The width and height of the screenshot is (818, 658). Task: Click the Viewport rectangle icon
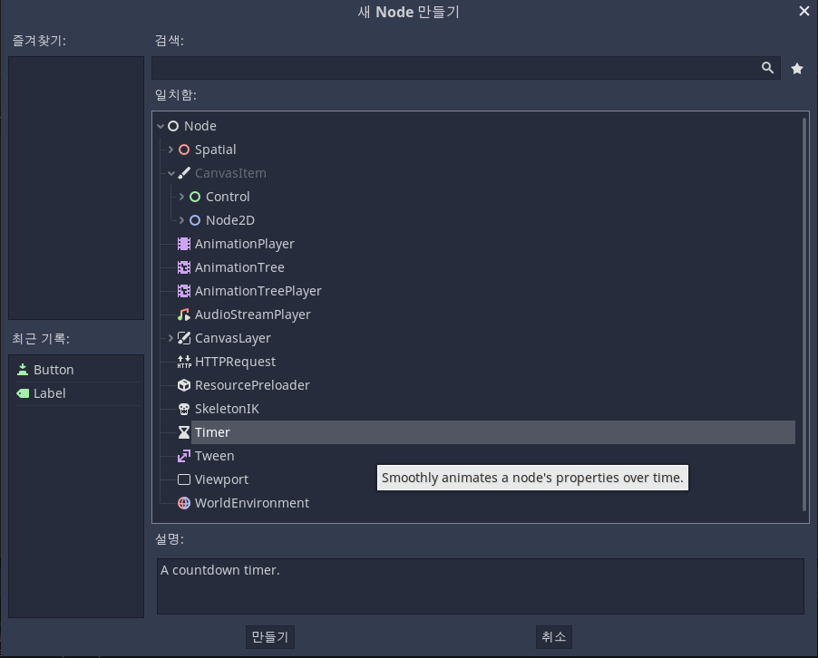184,479
